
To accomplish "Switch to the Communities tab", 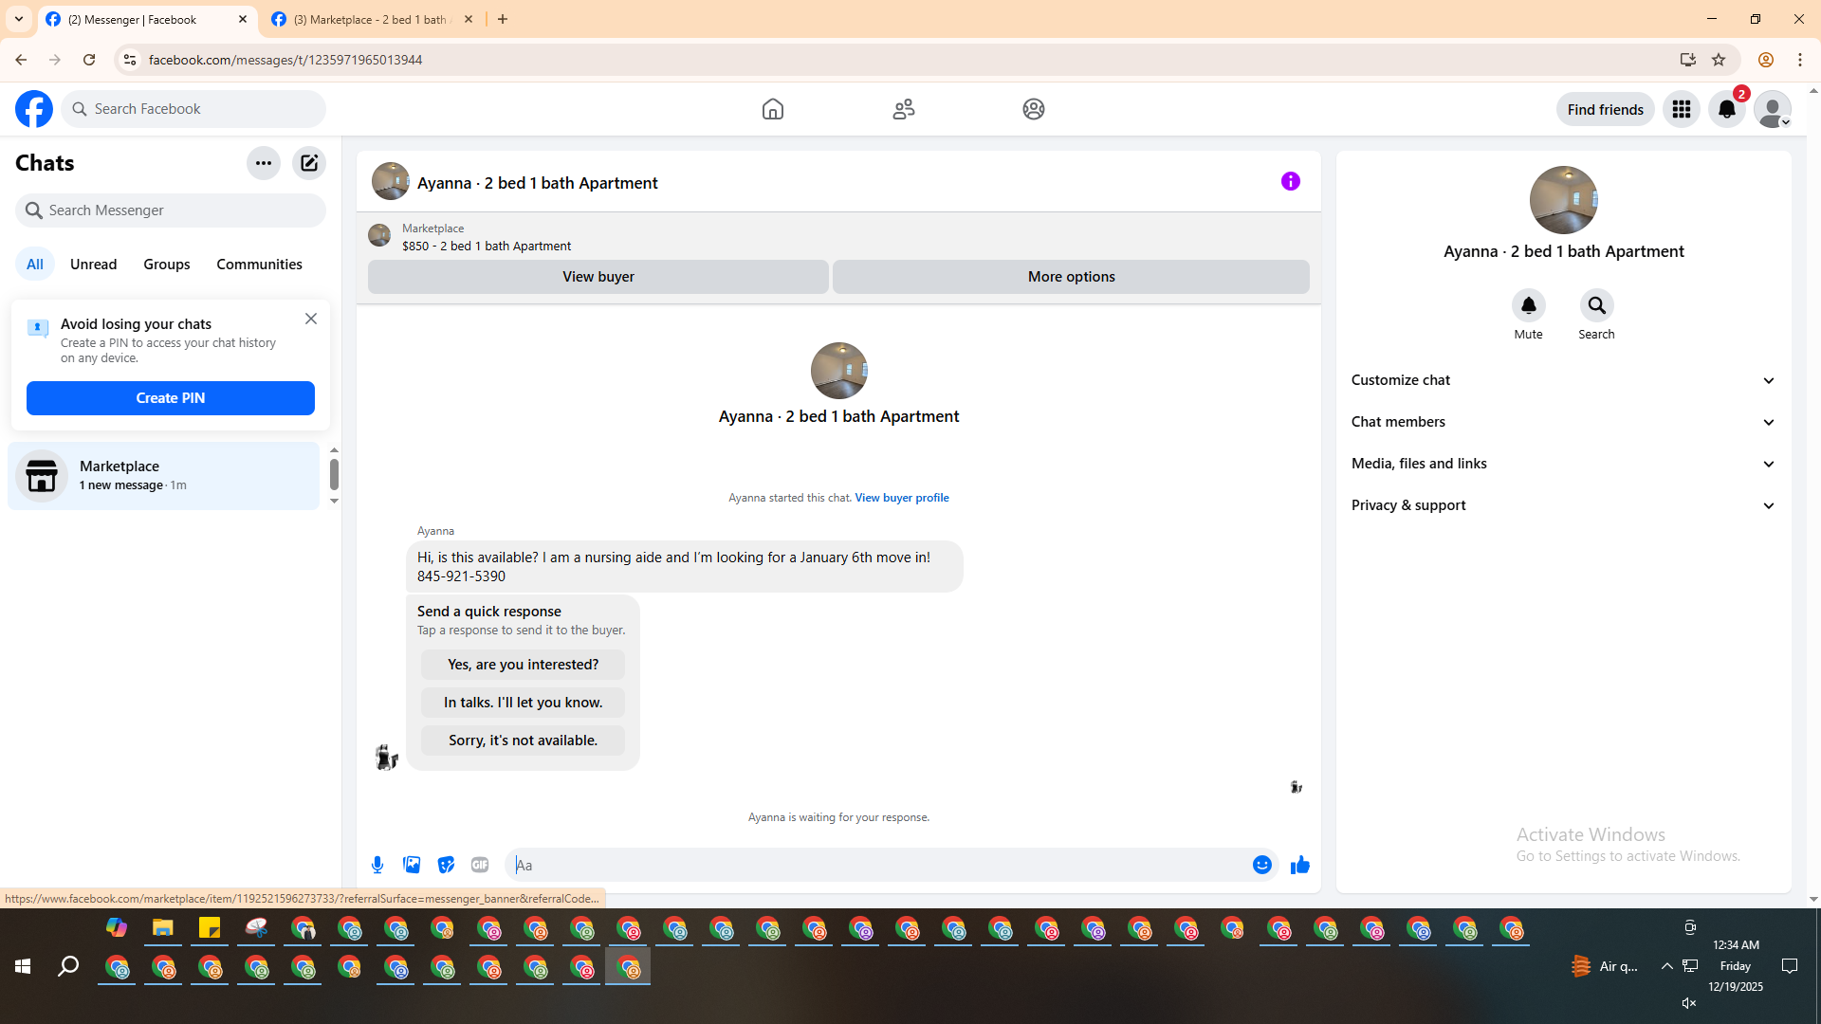I will point(259,265).
